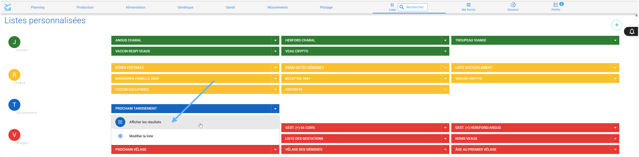Expand ÂGE AU PREMIER VÊLAGE dropdown arrow
Viewport: 639px width, 157px height.
point(615,149)
